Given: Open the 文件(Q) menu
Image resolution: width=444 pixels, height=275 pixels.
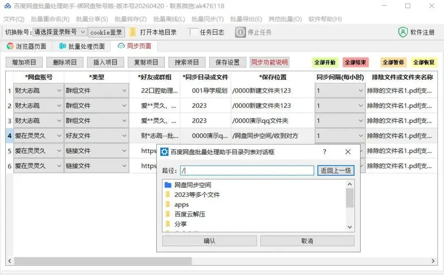Looking at the screenshot, I should pos(14,19).
